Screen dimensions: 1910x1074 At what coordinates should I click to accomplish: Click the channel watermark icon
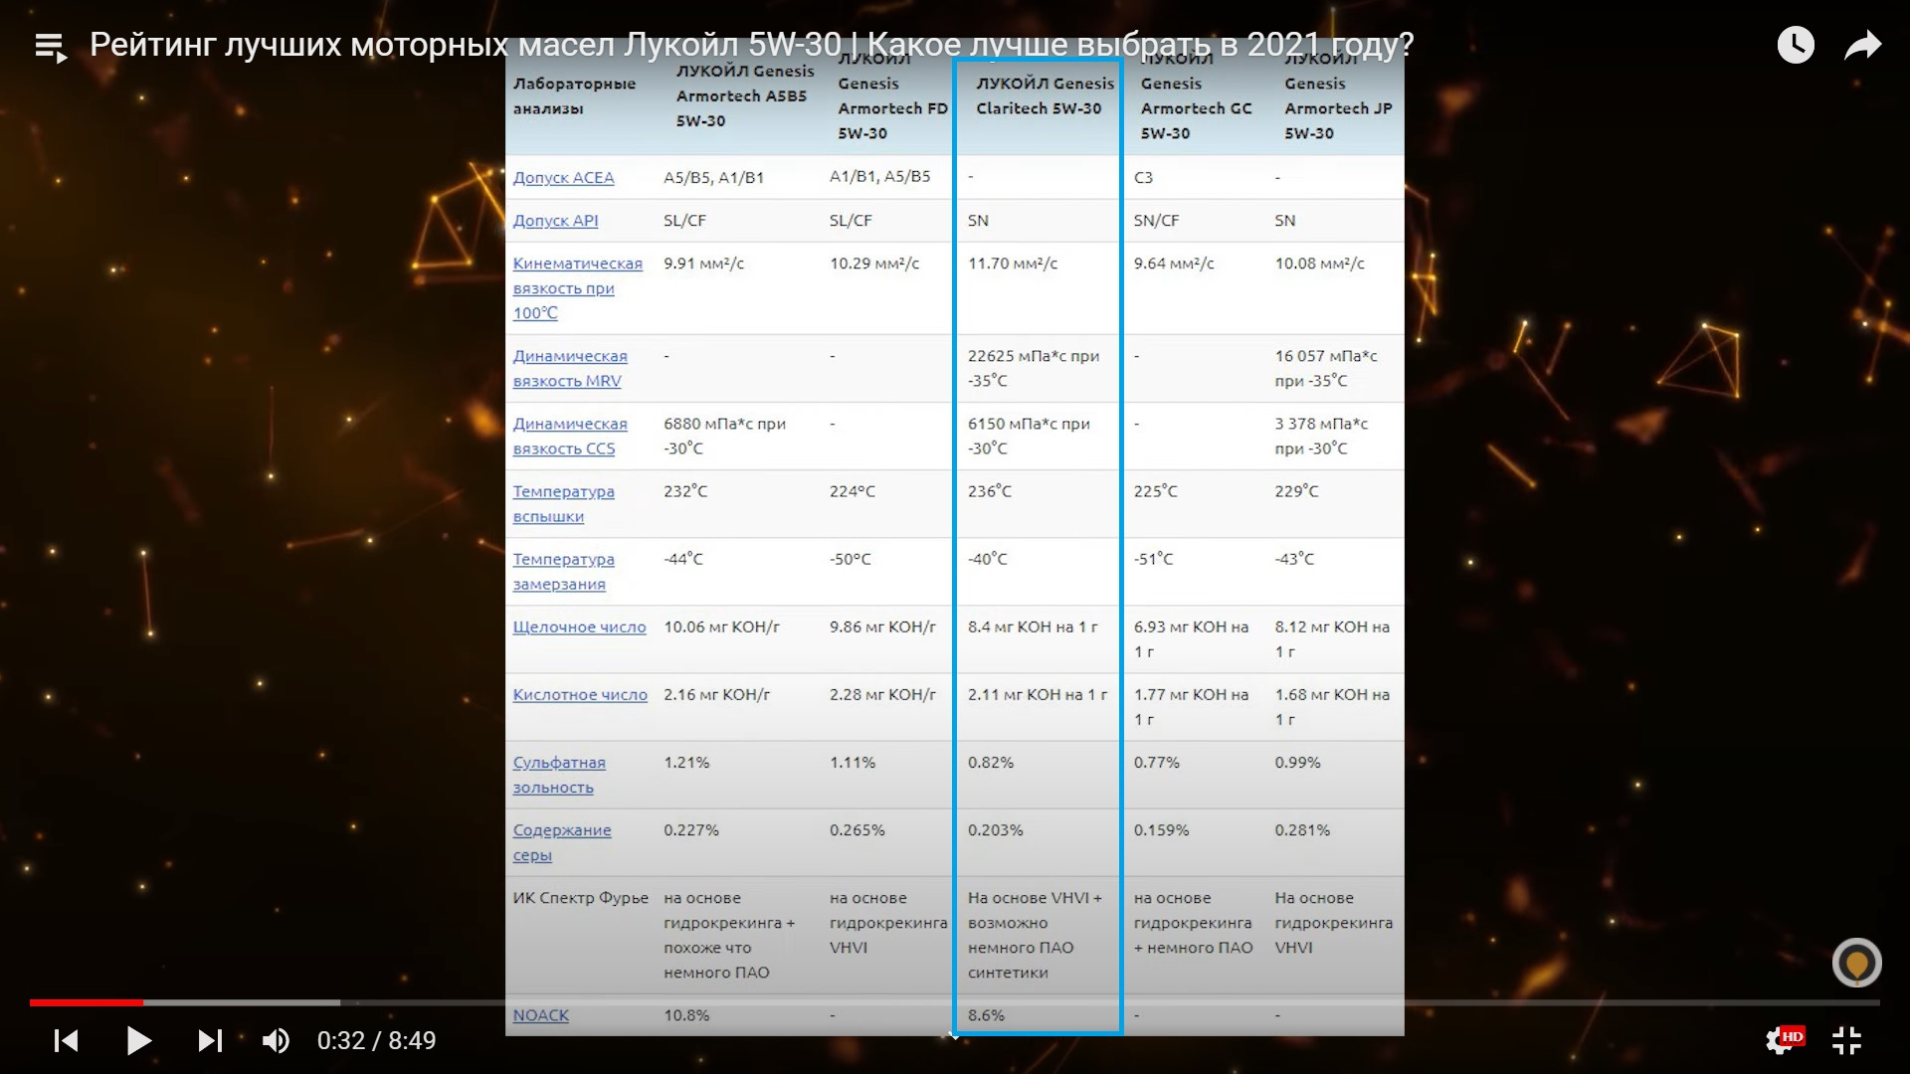point(1856,962)
